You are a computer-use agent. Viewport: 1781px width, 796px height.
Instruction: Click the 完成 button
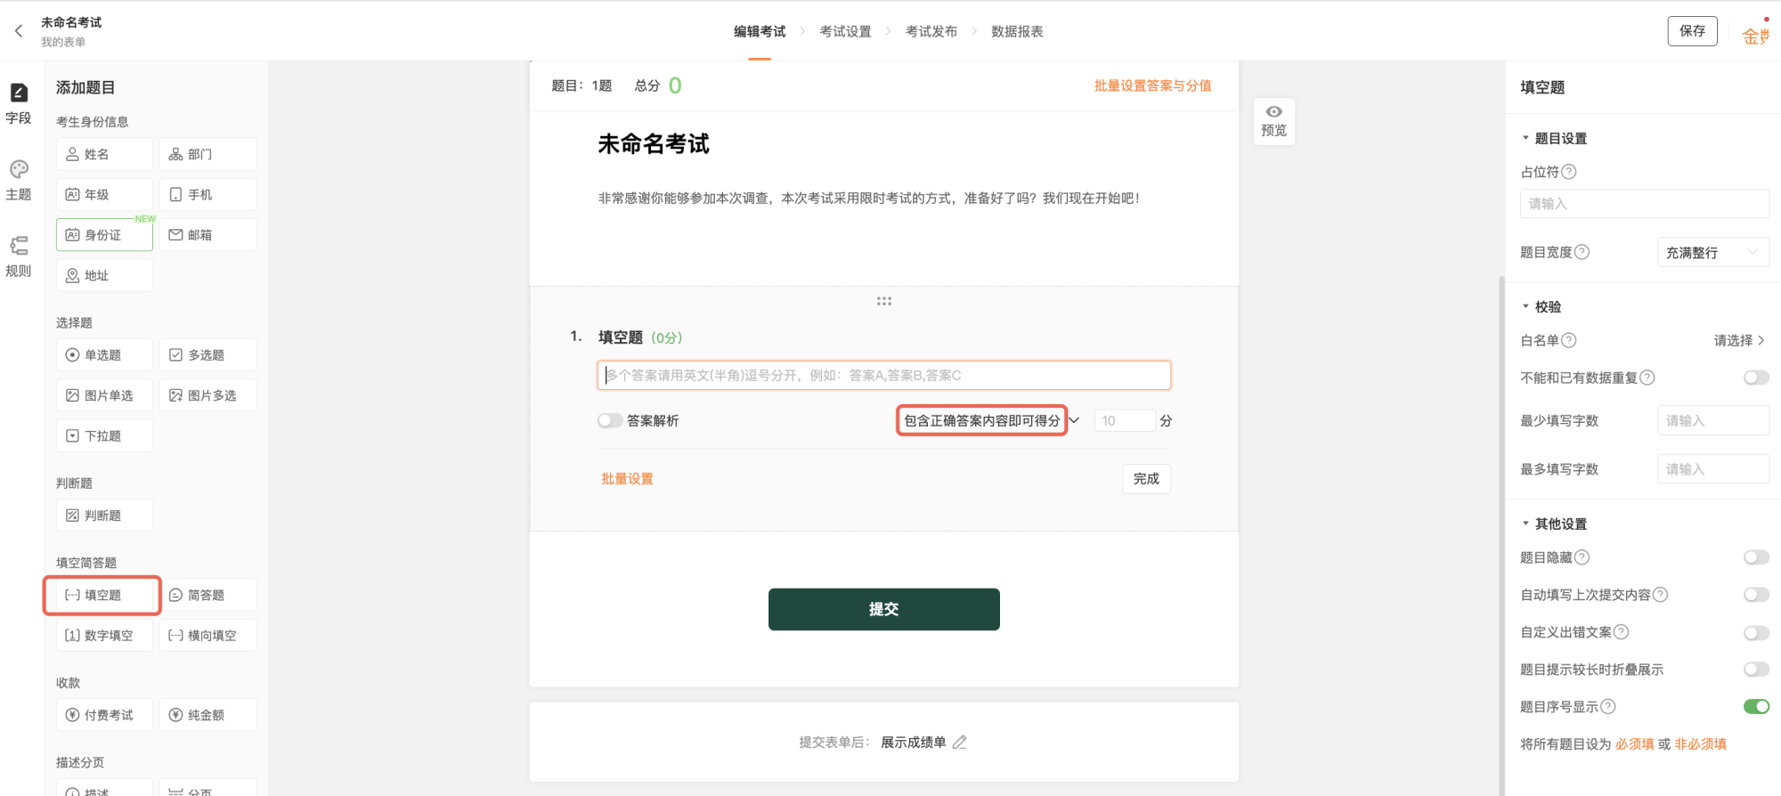(1146, 479)
